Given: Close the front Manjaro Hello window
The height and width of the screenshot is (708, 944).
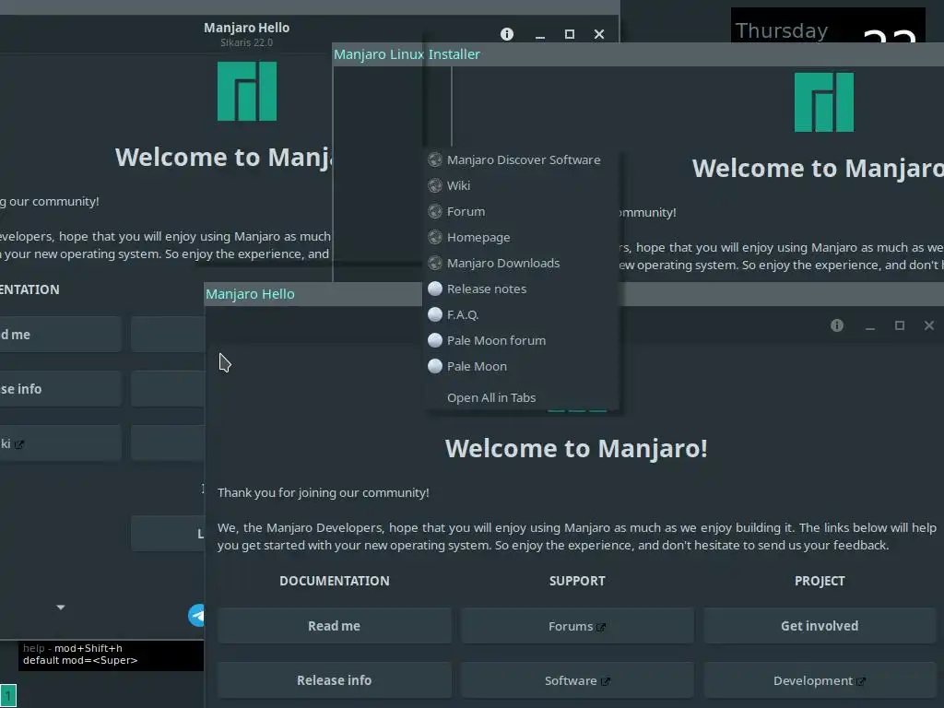Looking at the screenshot, I should click(929, 325).
